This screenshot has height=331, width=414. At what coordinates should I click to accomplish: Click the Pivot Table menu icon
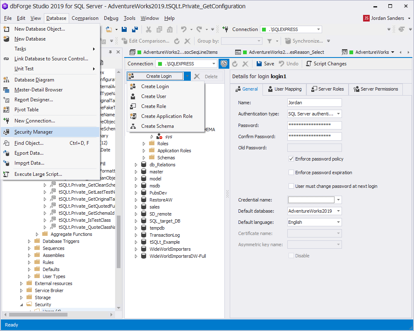[x=6, y=110]
